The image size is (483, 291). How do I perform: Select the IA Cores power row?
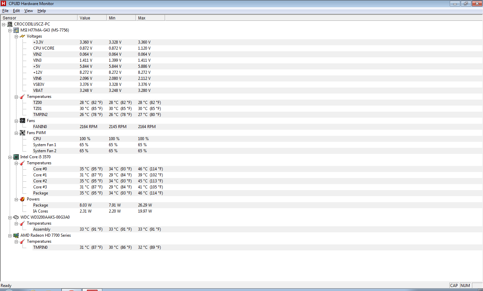point(258,211)
